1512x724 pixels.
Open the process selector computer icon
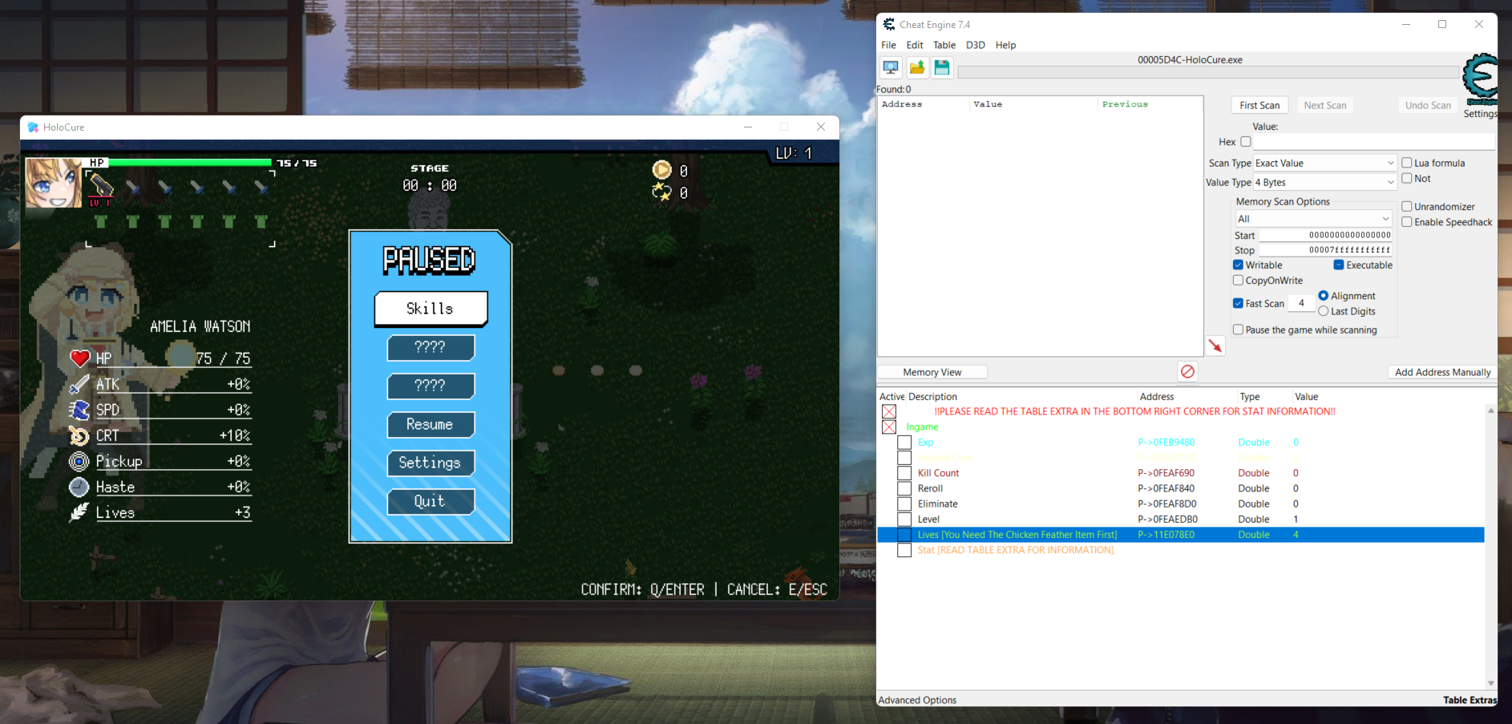pos(891,68)
